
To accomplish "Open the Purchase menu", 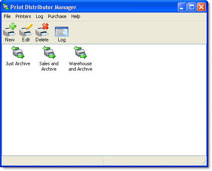I will coord(57,16).
